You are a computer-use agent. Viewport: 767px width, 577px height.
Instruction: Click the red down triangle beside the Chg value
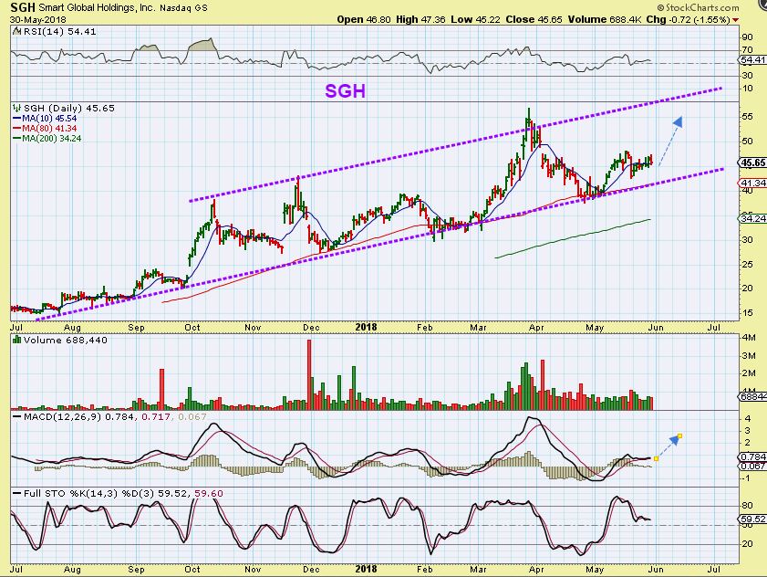point(736,20)
